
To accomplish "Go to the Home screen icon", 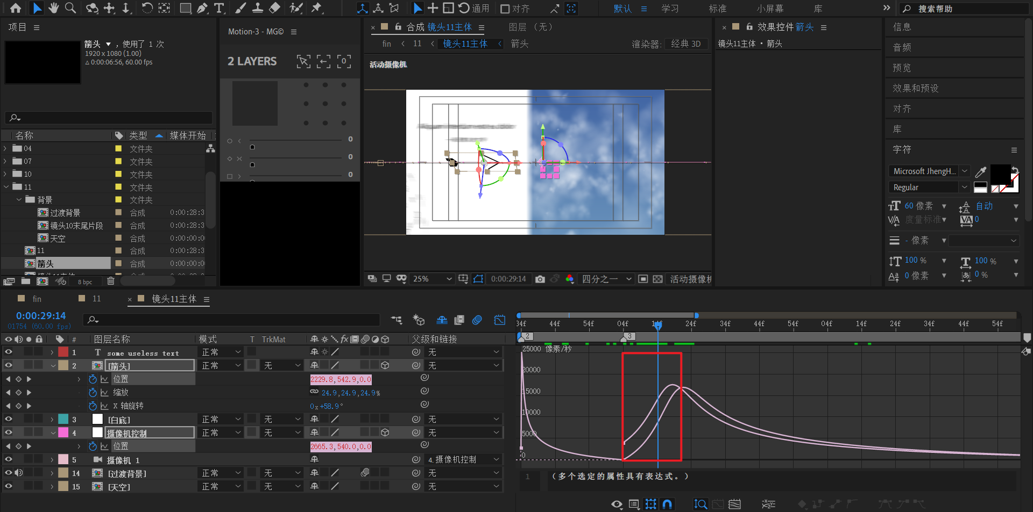I will [16, 8].
